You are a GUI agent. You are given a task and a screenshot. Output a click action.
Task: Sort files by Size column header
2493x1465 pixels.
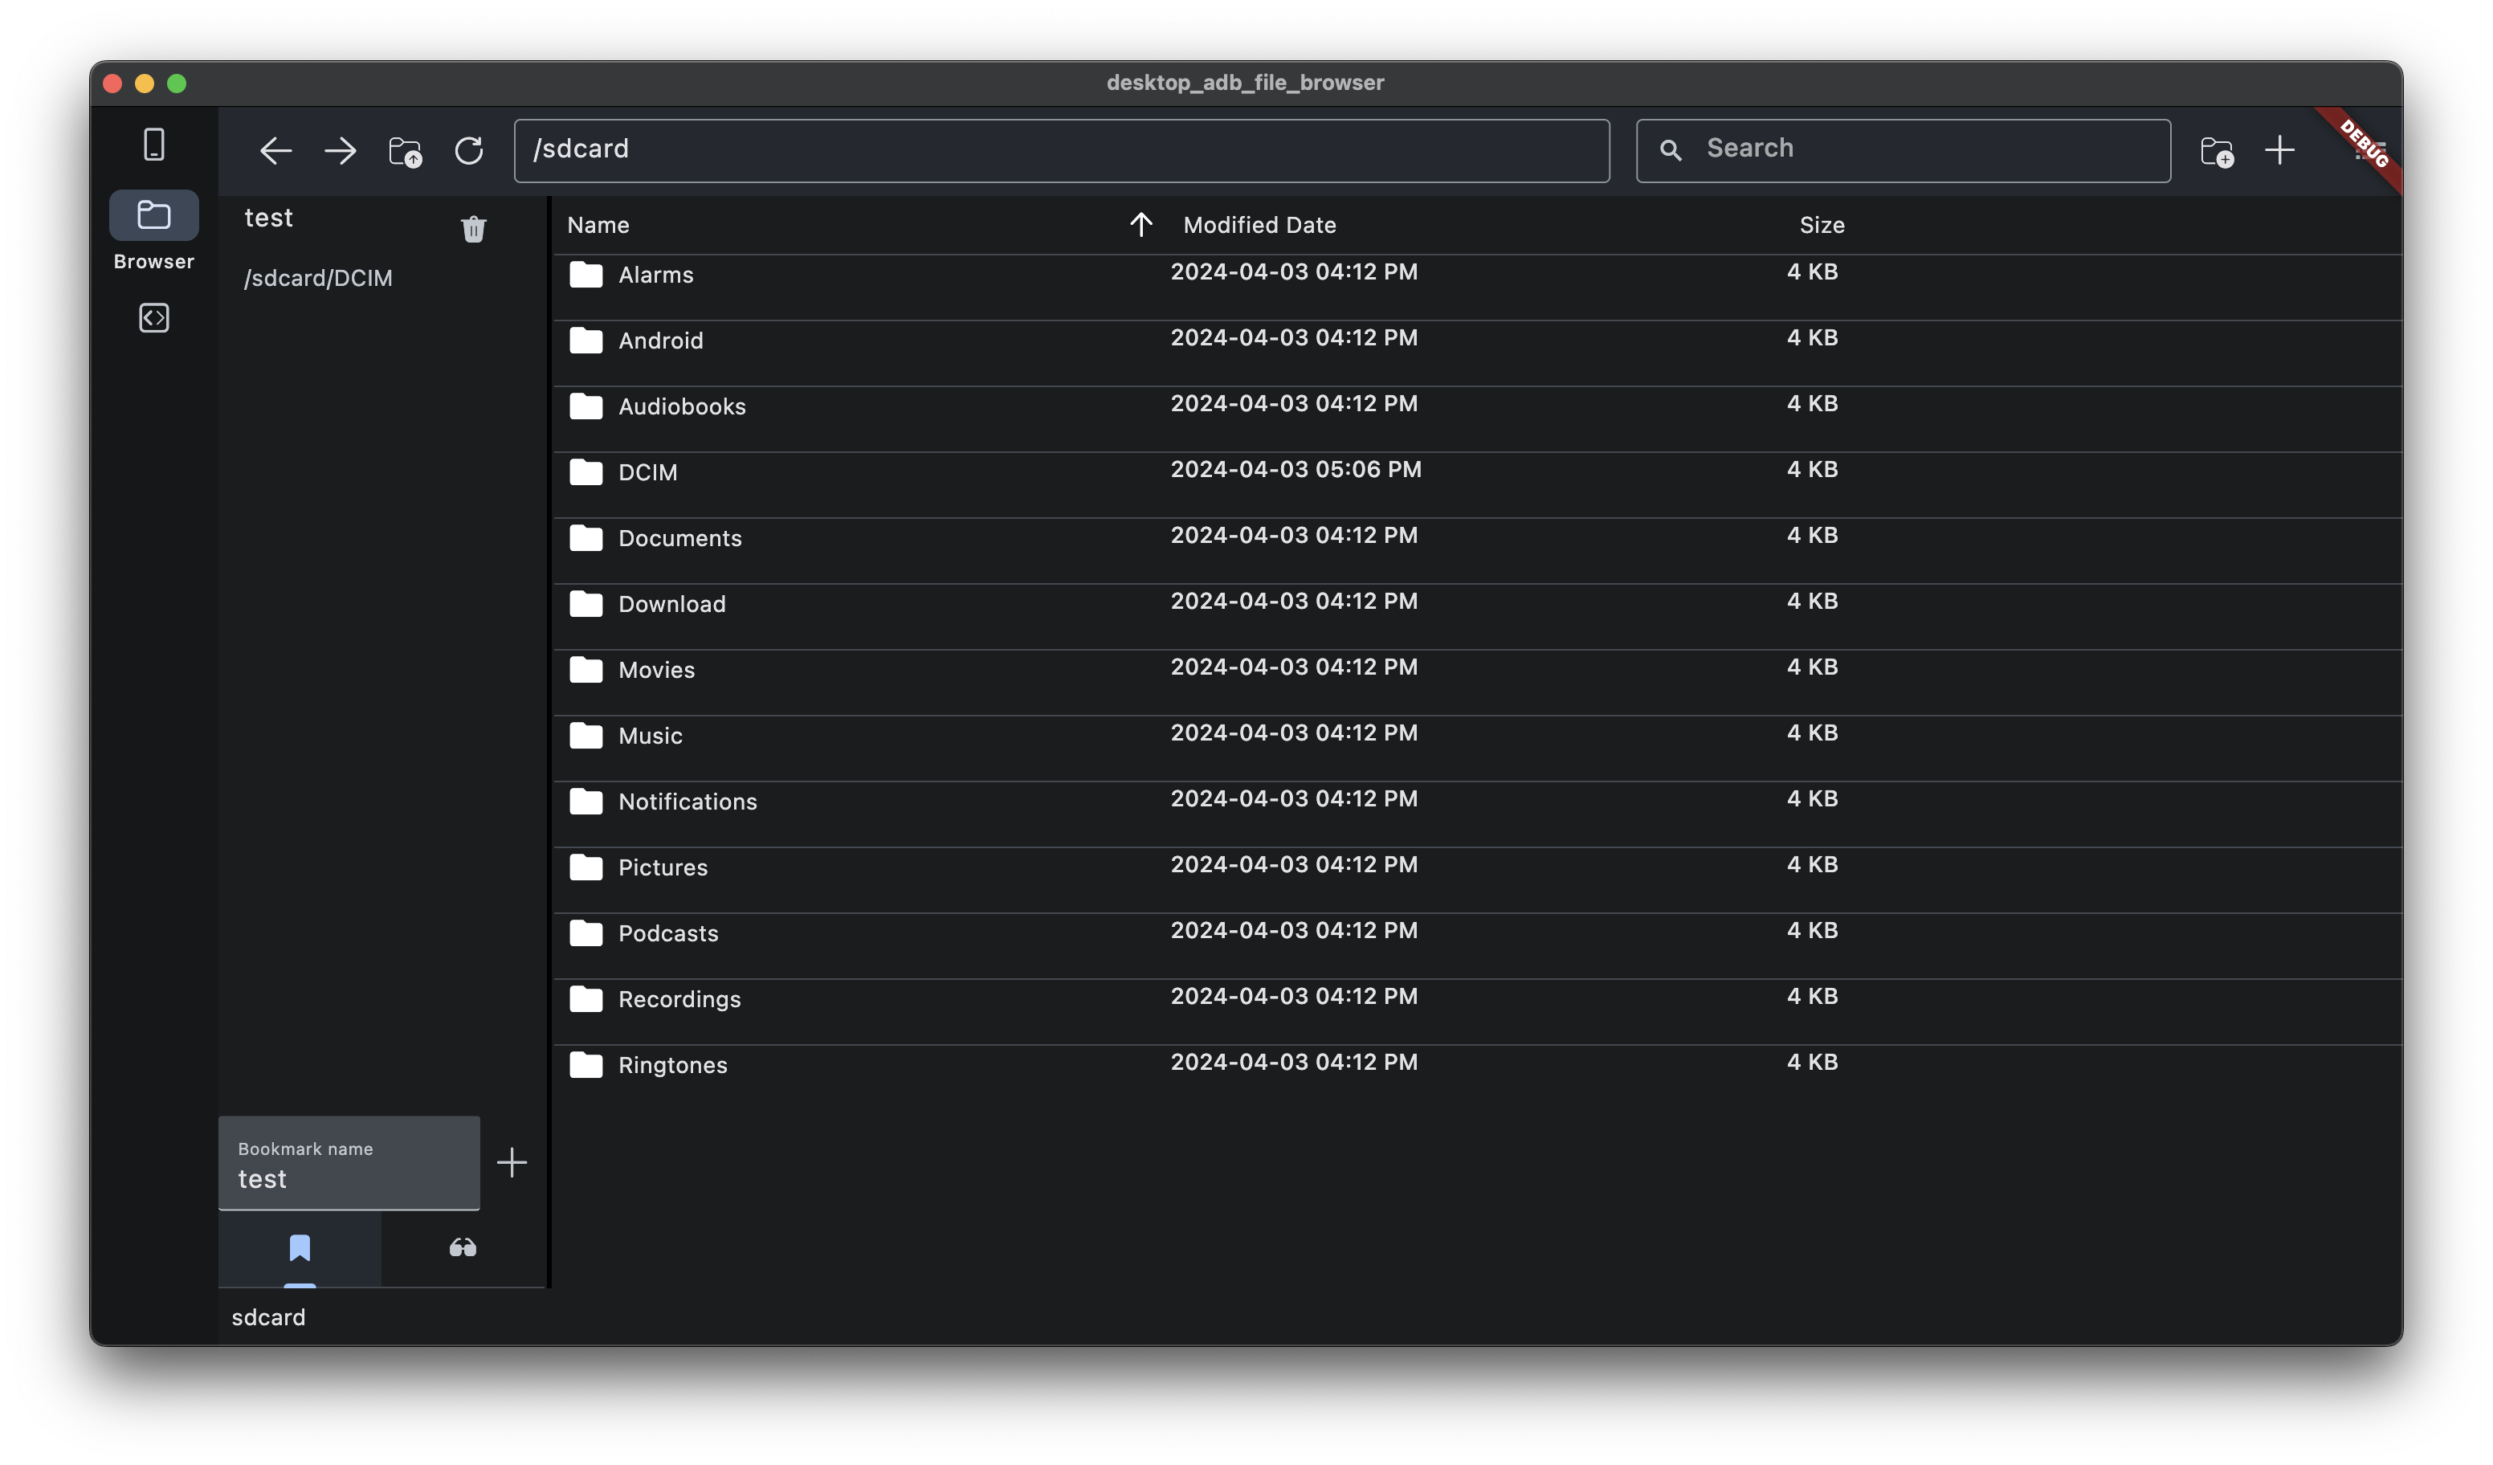click(1822, 226)
